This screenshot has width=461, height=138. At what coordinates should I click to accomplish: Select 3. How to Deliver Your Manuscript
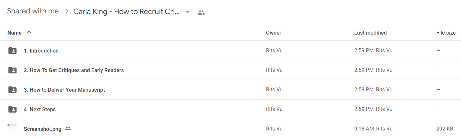coord(230,90)
